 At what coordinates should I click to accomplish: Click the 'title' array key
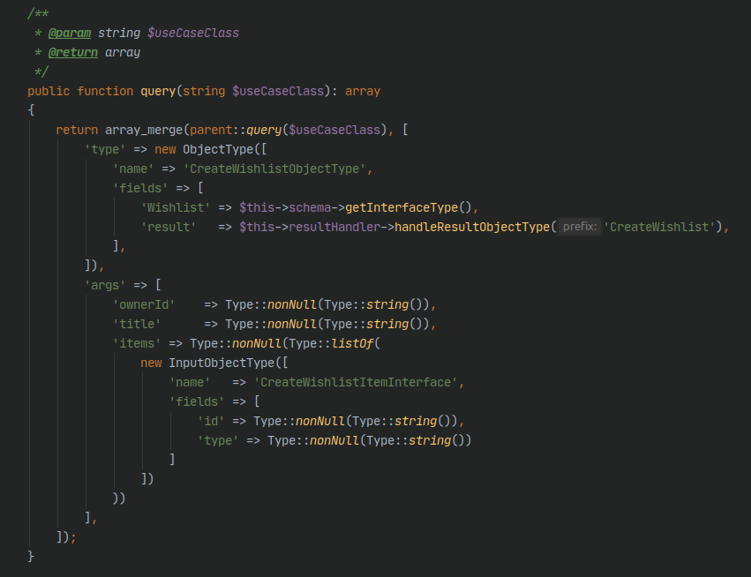coord(137,324)
